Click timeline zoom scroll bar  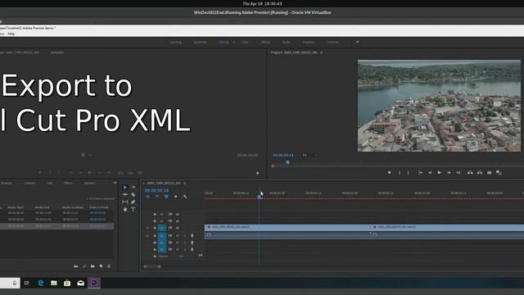pos(152,266)
